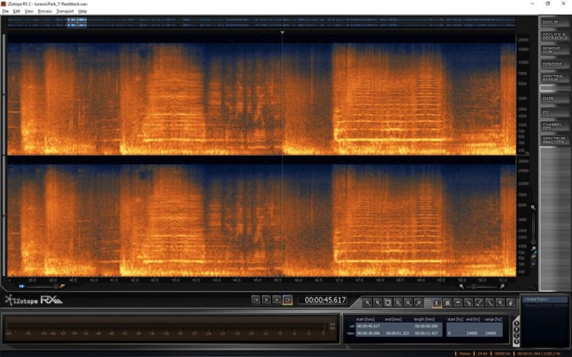Viewport: 572px width, 357px height.
Task: Select the hand grab tool
Action: coord(511,303)
